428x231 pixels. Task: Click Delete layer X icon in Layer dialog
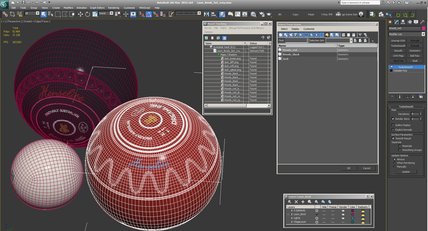coord(296,202)
